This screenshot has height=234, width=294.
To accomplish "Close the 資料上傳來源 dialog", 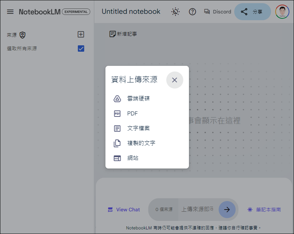I will pos(174,80).
